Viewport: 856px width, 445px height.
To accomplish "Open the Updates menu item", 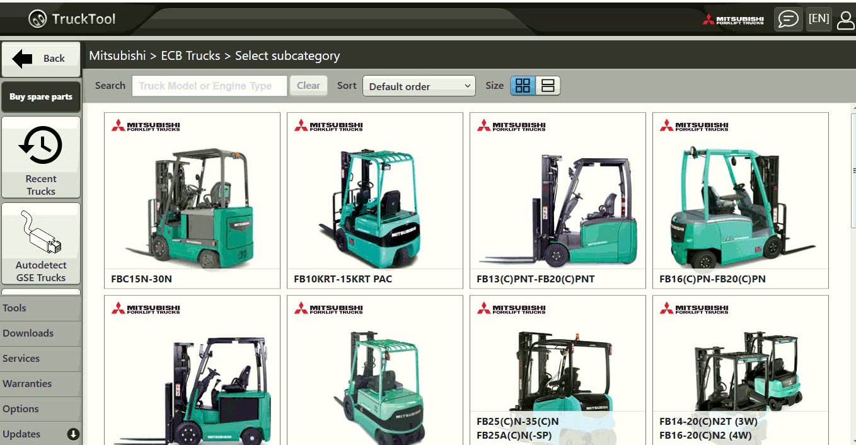I will pos(41,434).
